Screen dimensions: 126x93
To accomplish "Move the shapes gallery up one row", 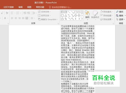I will tap(82, 12).
